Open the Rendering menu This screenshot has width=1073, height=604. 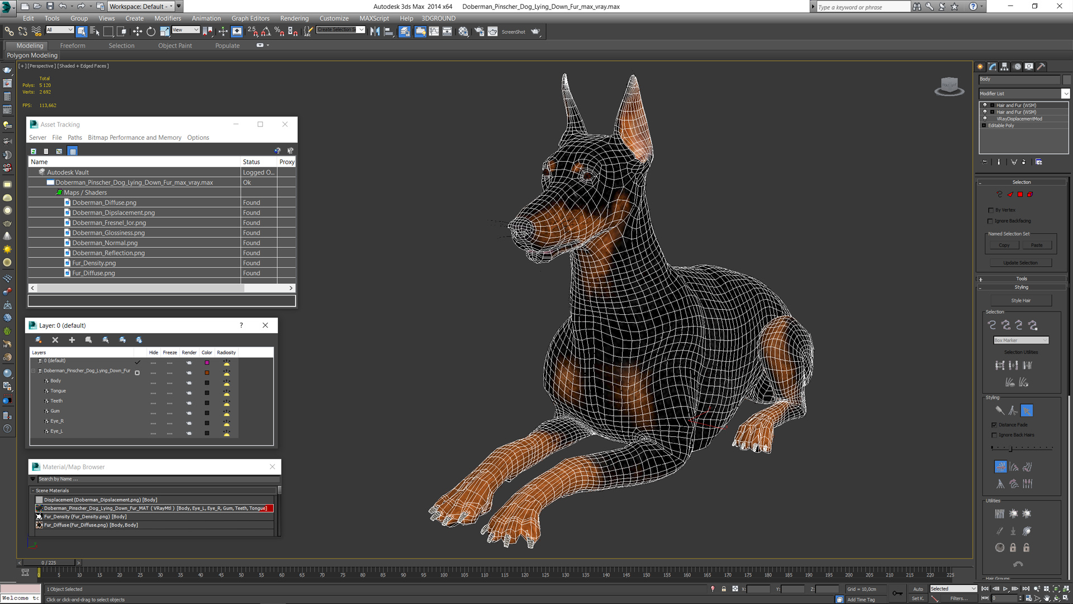pos(295,18)
